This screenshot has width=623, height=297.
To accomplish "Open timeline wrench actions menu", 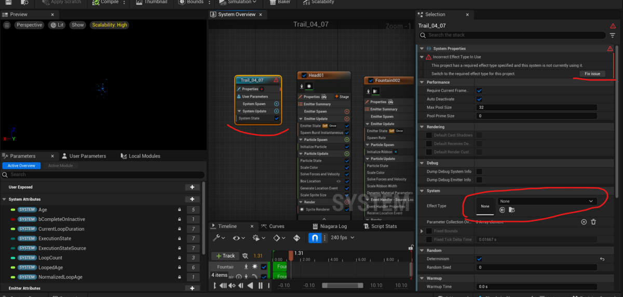I will tap(219, 238).
